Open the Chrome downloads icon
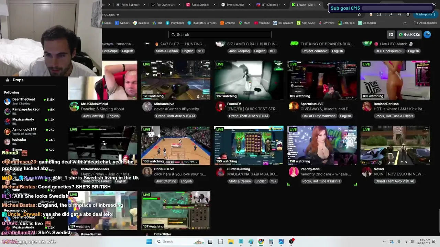Viewport: 440px width, 247px height. point(392,14)
